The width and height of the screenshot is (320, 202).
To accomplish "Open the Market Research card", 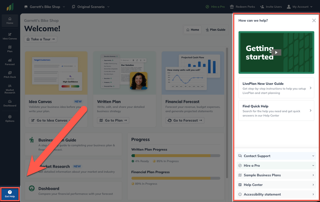I will (73, 169).
